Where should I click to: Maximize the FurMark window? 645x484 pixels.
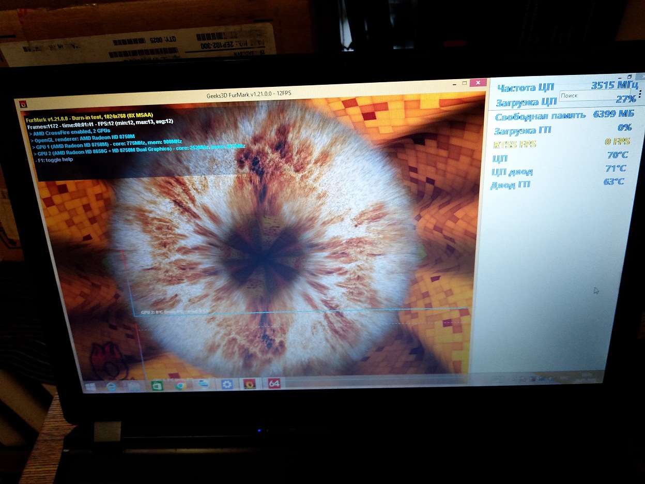464,83
